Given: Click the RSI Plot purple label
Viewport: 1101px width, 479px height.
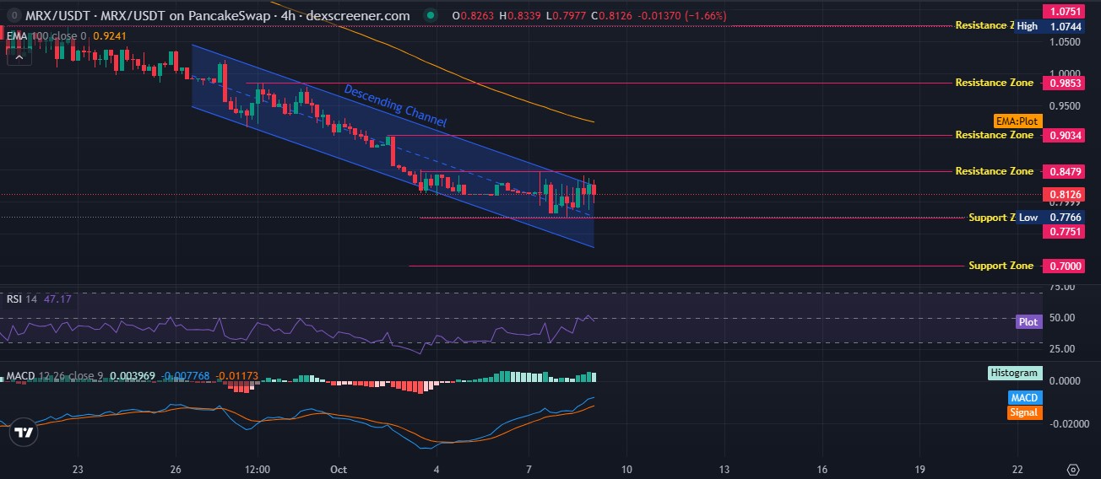Looking at the screenshot, I should 1028,321.
